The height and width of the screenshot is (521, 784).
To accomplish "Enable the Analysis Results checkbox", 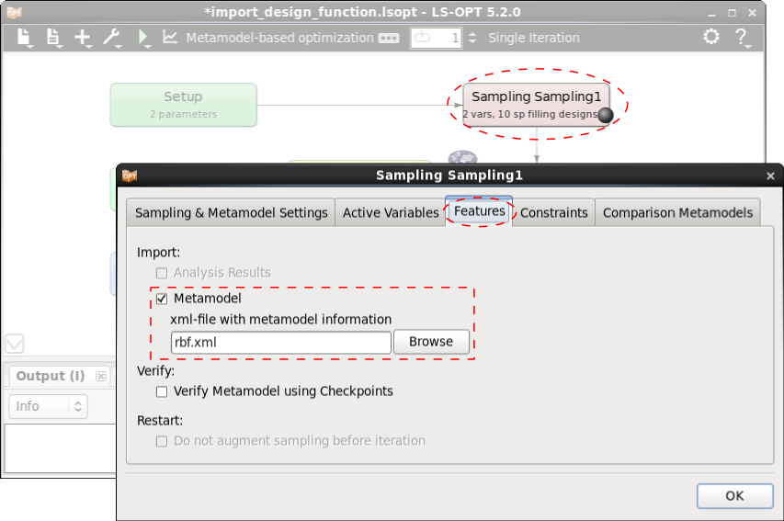I will tap(162, 273).
